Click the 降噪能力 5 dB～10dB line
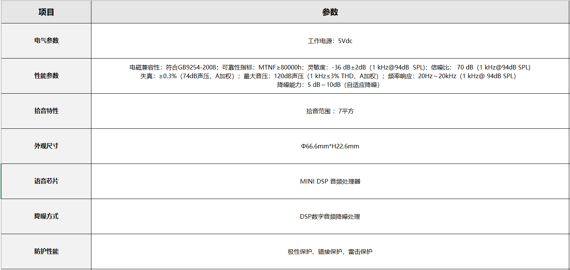Image resolution: width=570 pixels, height=270 pixels. pos(330,85)
